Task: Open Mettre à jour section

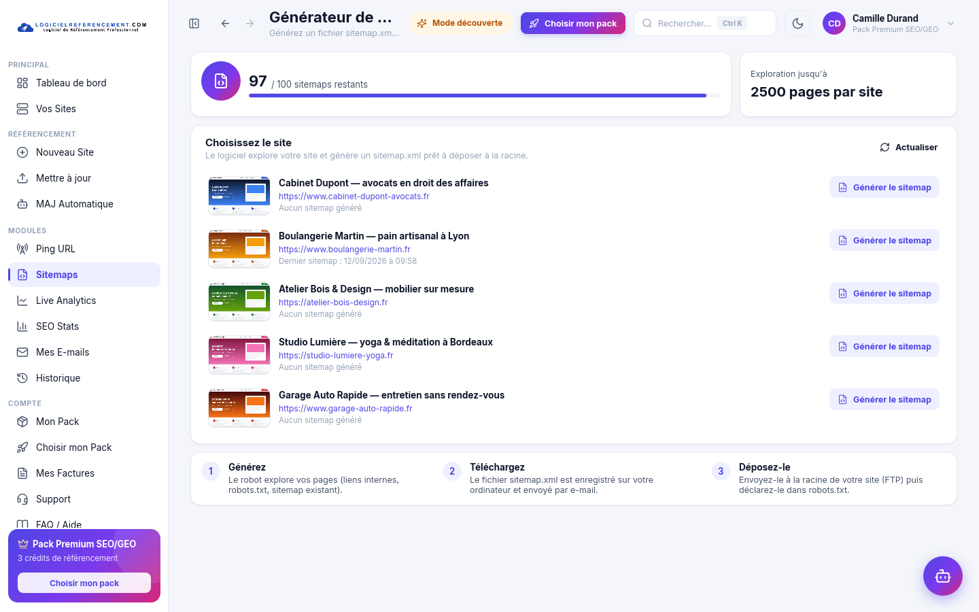Action: pos(84,178)
